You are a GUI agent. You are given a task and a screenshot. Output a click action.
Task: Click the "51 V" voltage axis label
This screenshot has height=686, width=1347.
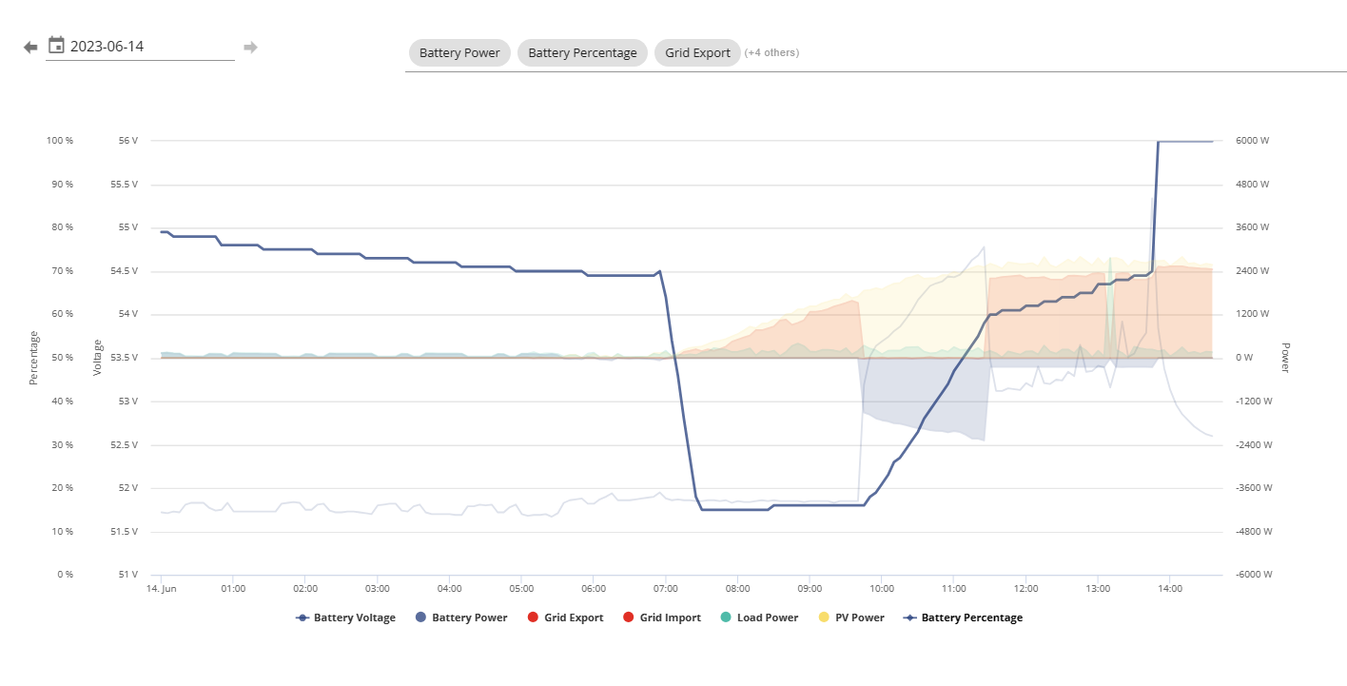click(x=127, y=575)
